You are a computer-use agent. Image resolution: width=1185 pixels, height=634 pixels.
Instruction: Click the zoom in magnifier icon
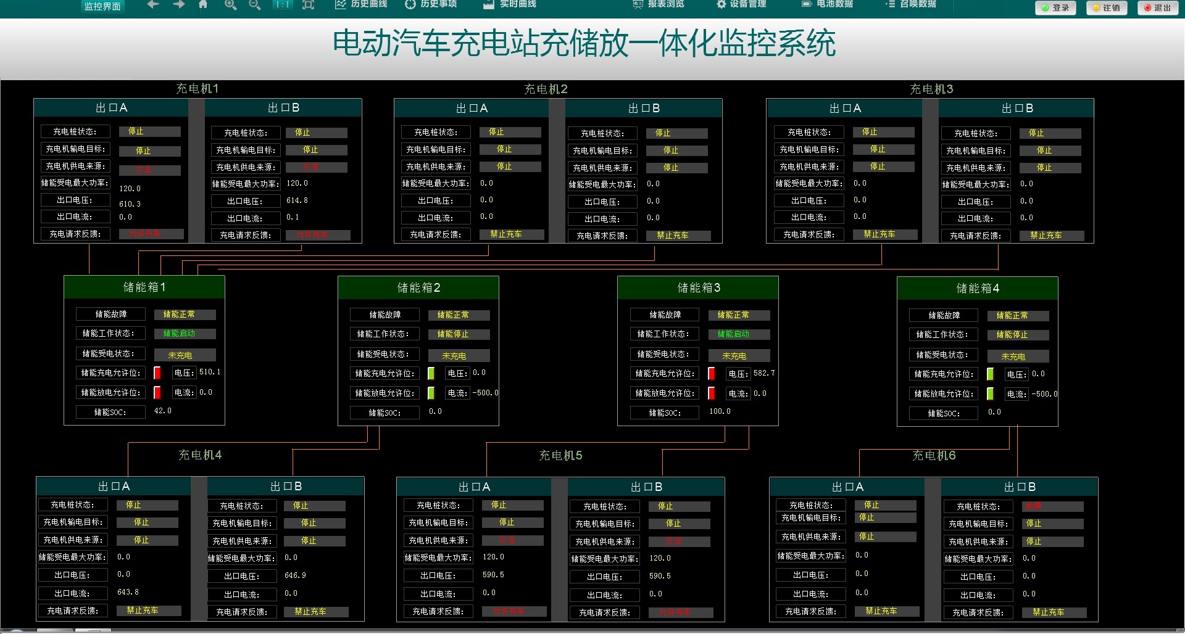(x=230, y=5)
